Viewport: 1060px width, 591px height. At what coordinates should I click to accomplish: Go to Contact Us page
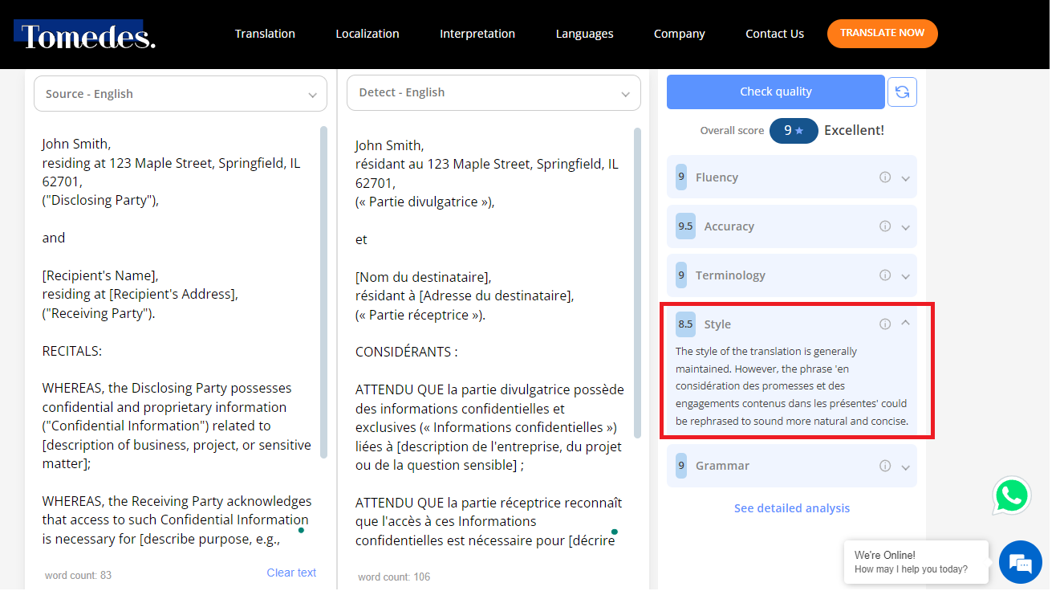coord(774,34)
